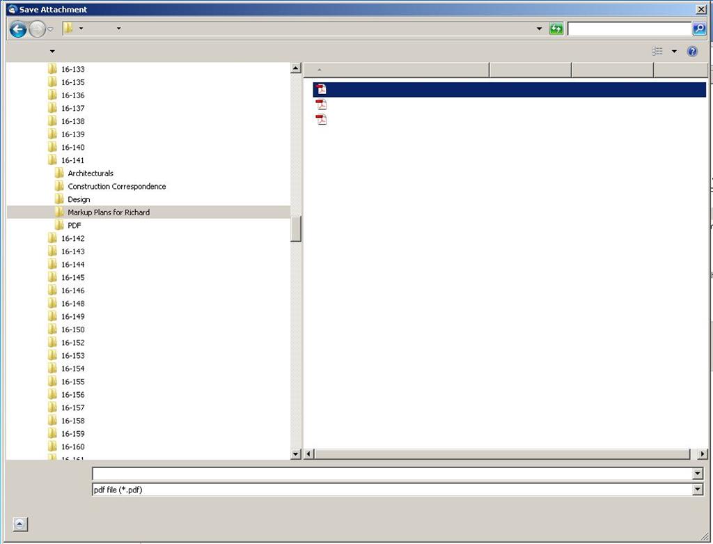
Task: Open the Construction Correspondence subfolder
Action: [117, 187]
